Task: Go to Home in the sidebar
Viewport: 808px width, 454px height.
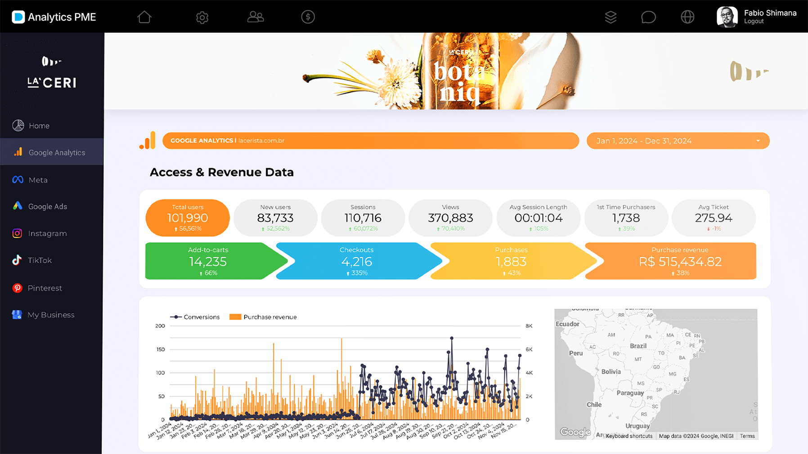Action: tap(39, 126)
